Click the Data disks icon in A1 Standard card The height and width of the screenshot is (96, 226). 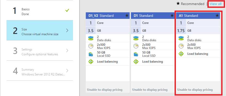(x=181, y=38)
